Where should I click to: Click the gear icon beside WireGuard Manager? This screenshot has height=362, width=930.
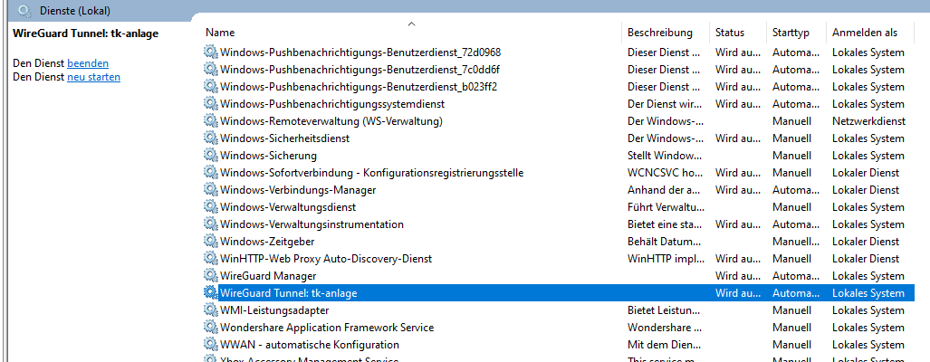(x=211, y=276)
